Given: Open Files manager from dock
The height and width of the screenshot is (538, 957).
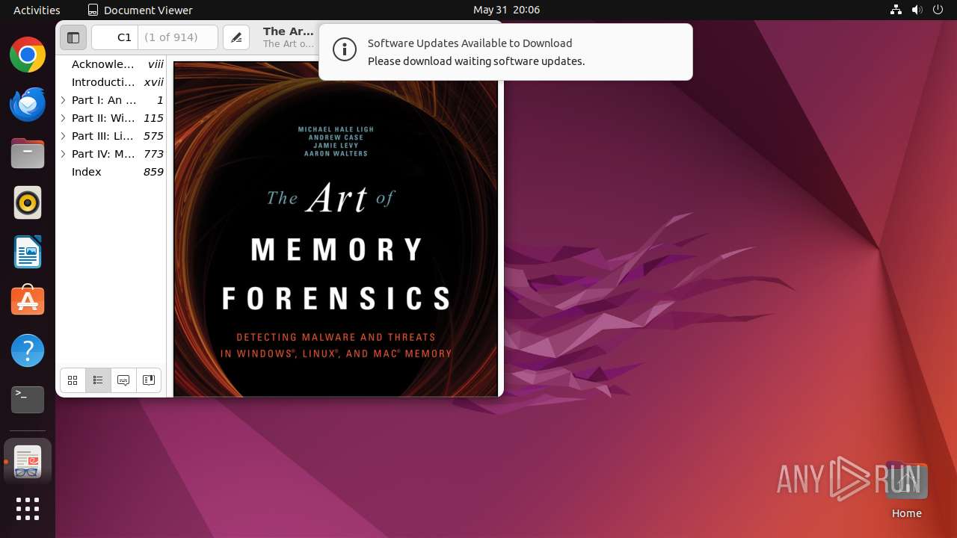Looking at the screenshot, I should (28, 154).
